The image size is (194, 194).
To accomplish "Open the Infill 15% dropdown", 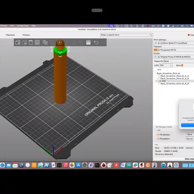I will click(x=166, y=65).
